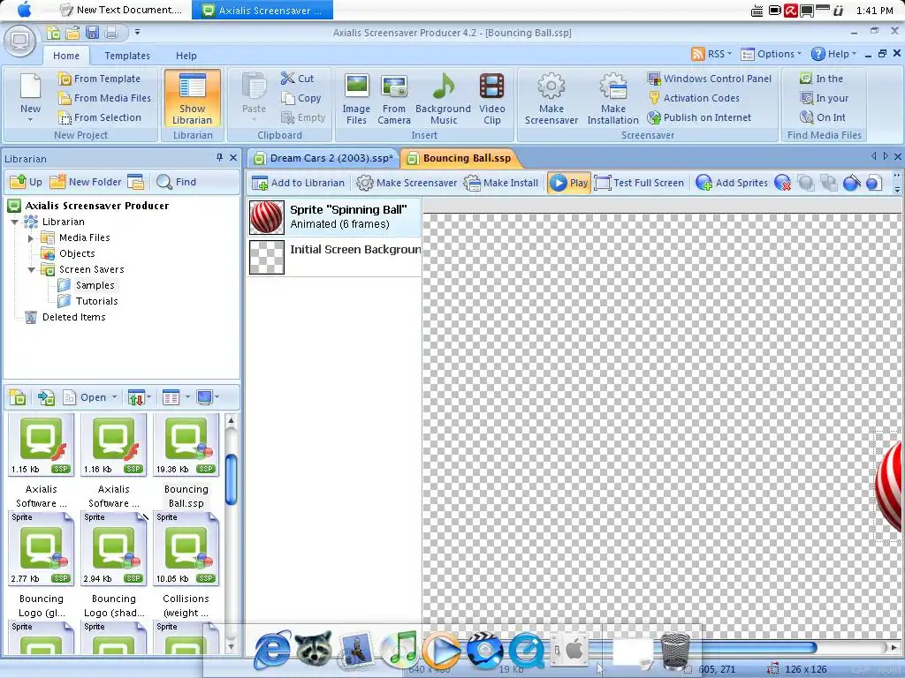
Task: Open quick access toolbar customize arrow
Action: pos(137,33)
